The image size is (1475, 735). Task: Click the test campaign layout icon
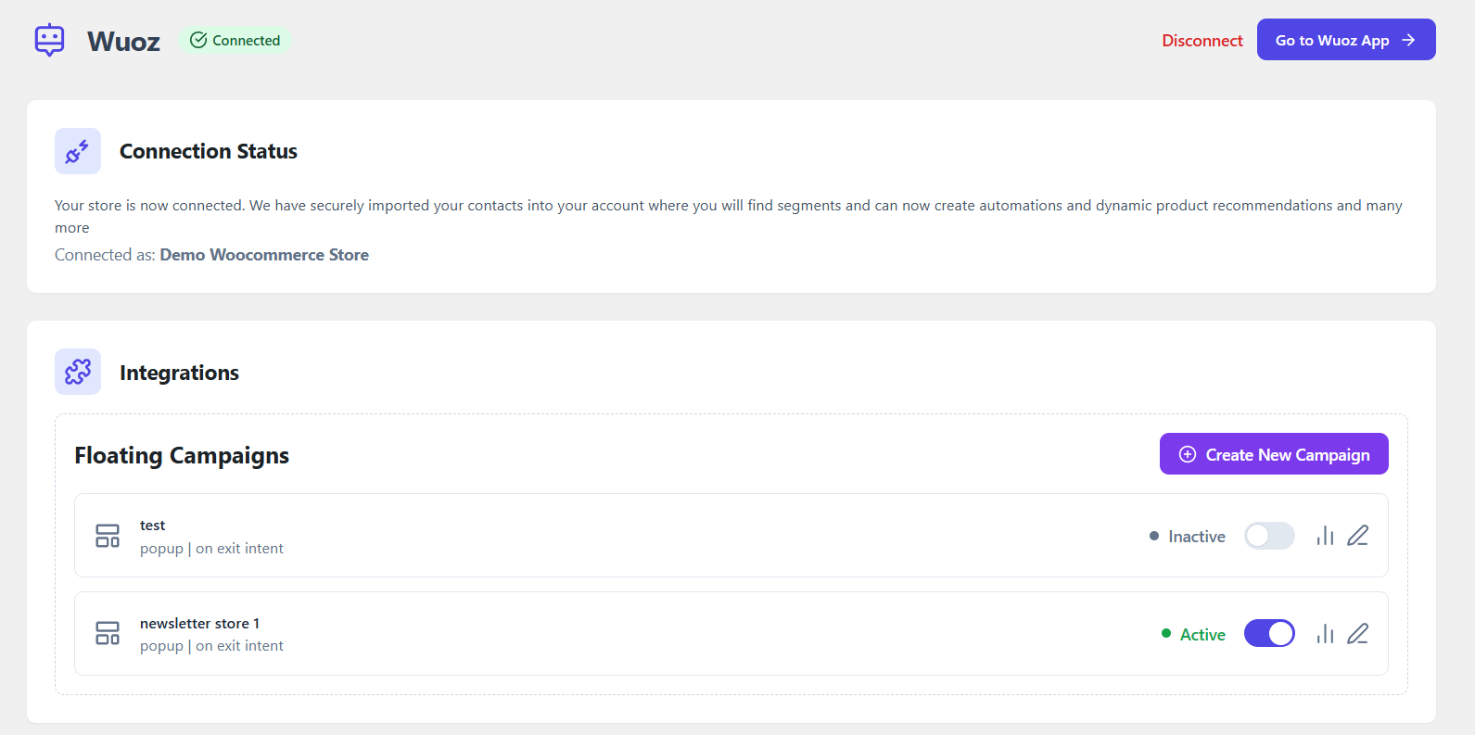[x=108, y=536]
